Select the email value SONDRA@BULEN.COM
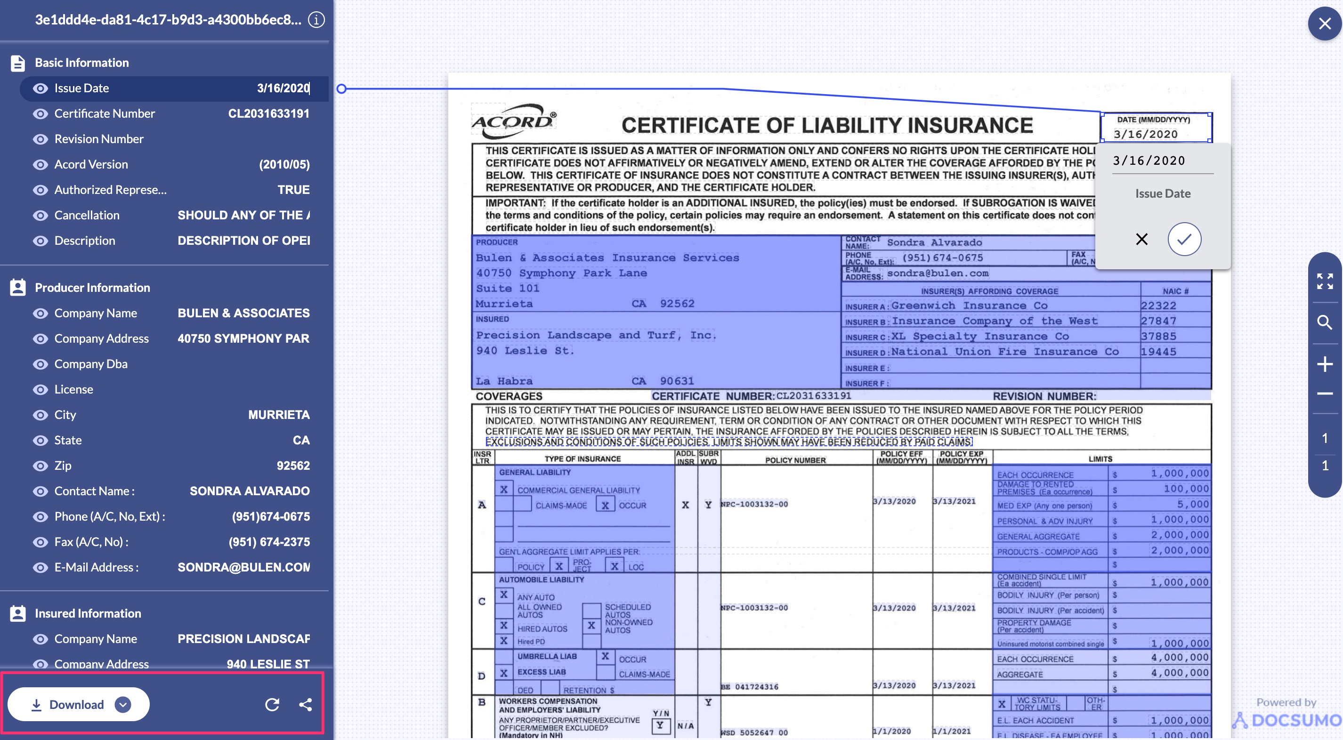This screenshot has height=740, width=1343. (x=243, y=568)
